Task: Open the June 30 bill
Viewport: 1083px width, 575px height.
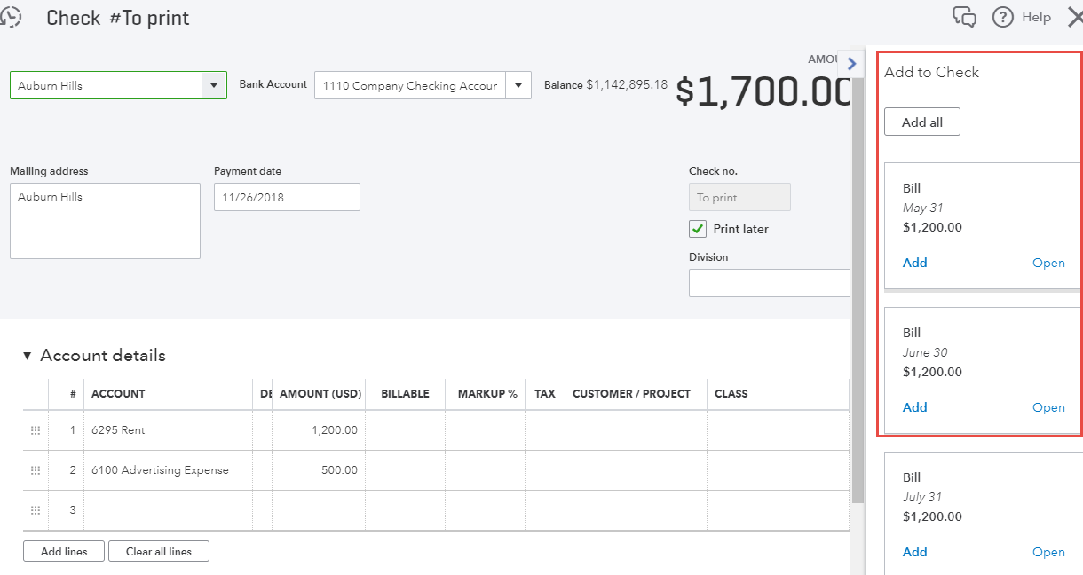Action: [x=1048, y=406]
